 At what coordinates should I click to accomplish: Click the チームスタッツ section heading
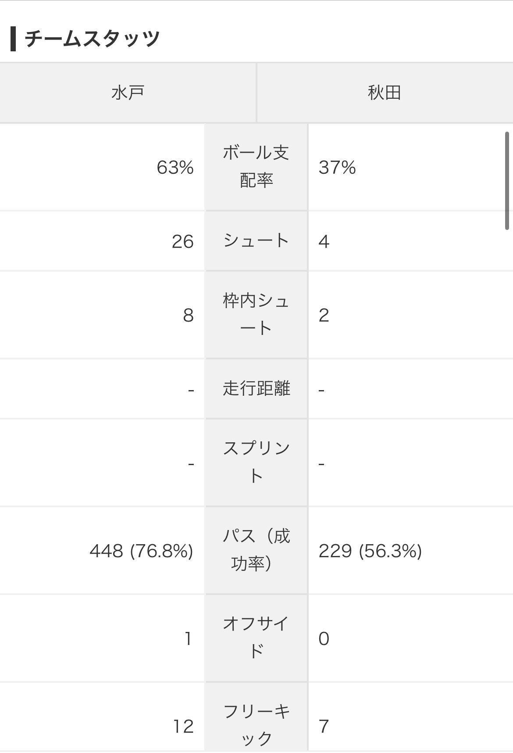click(x=93, y=39)
